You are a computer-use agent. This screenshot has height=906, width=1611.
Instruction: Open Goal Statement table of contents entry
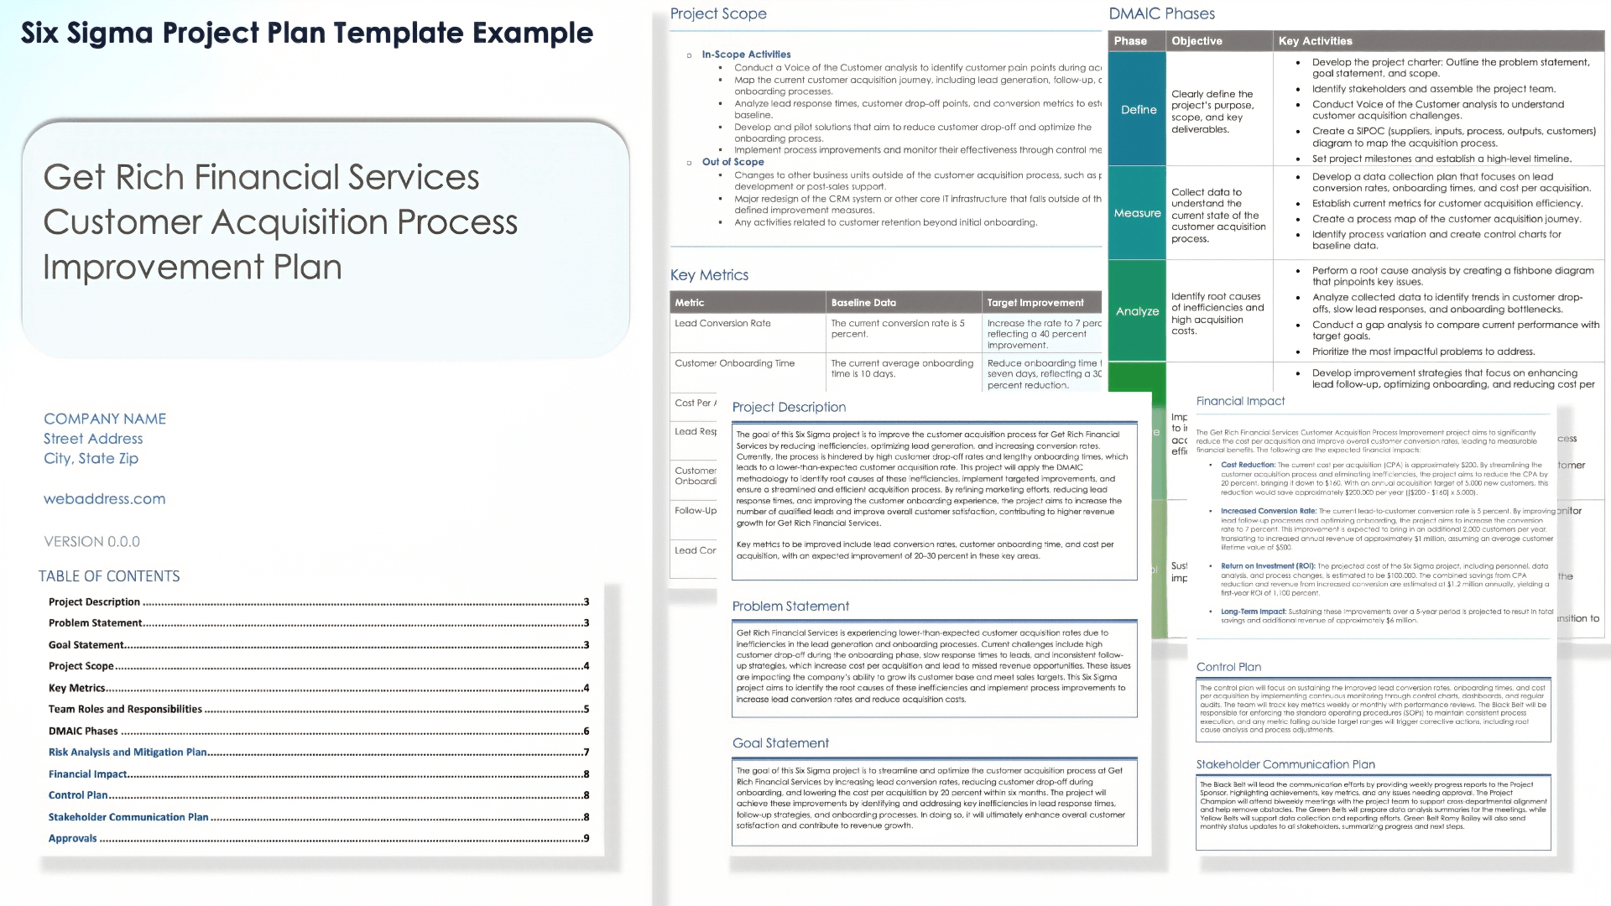(x=319, y=644)
